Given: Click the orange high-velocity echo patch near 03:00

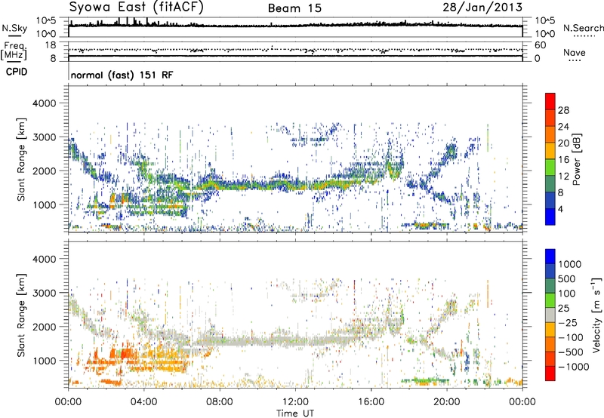Looking at the screenshot, I should tap(125, 353).
